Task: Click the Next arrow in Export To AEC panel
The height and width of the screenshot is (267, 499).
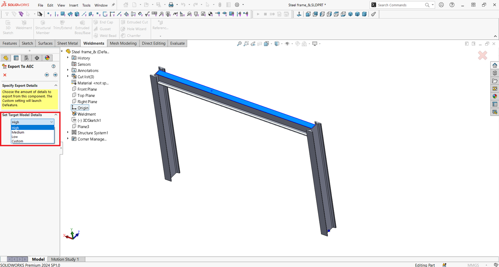Action: (55, 75)
